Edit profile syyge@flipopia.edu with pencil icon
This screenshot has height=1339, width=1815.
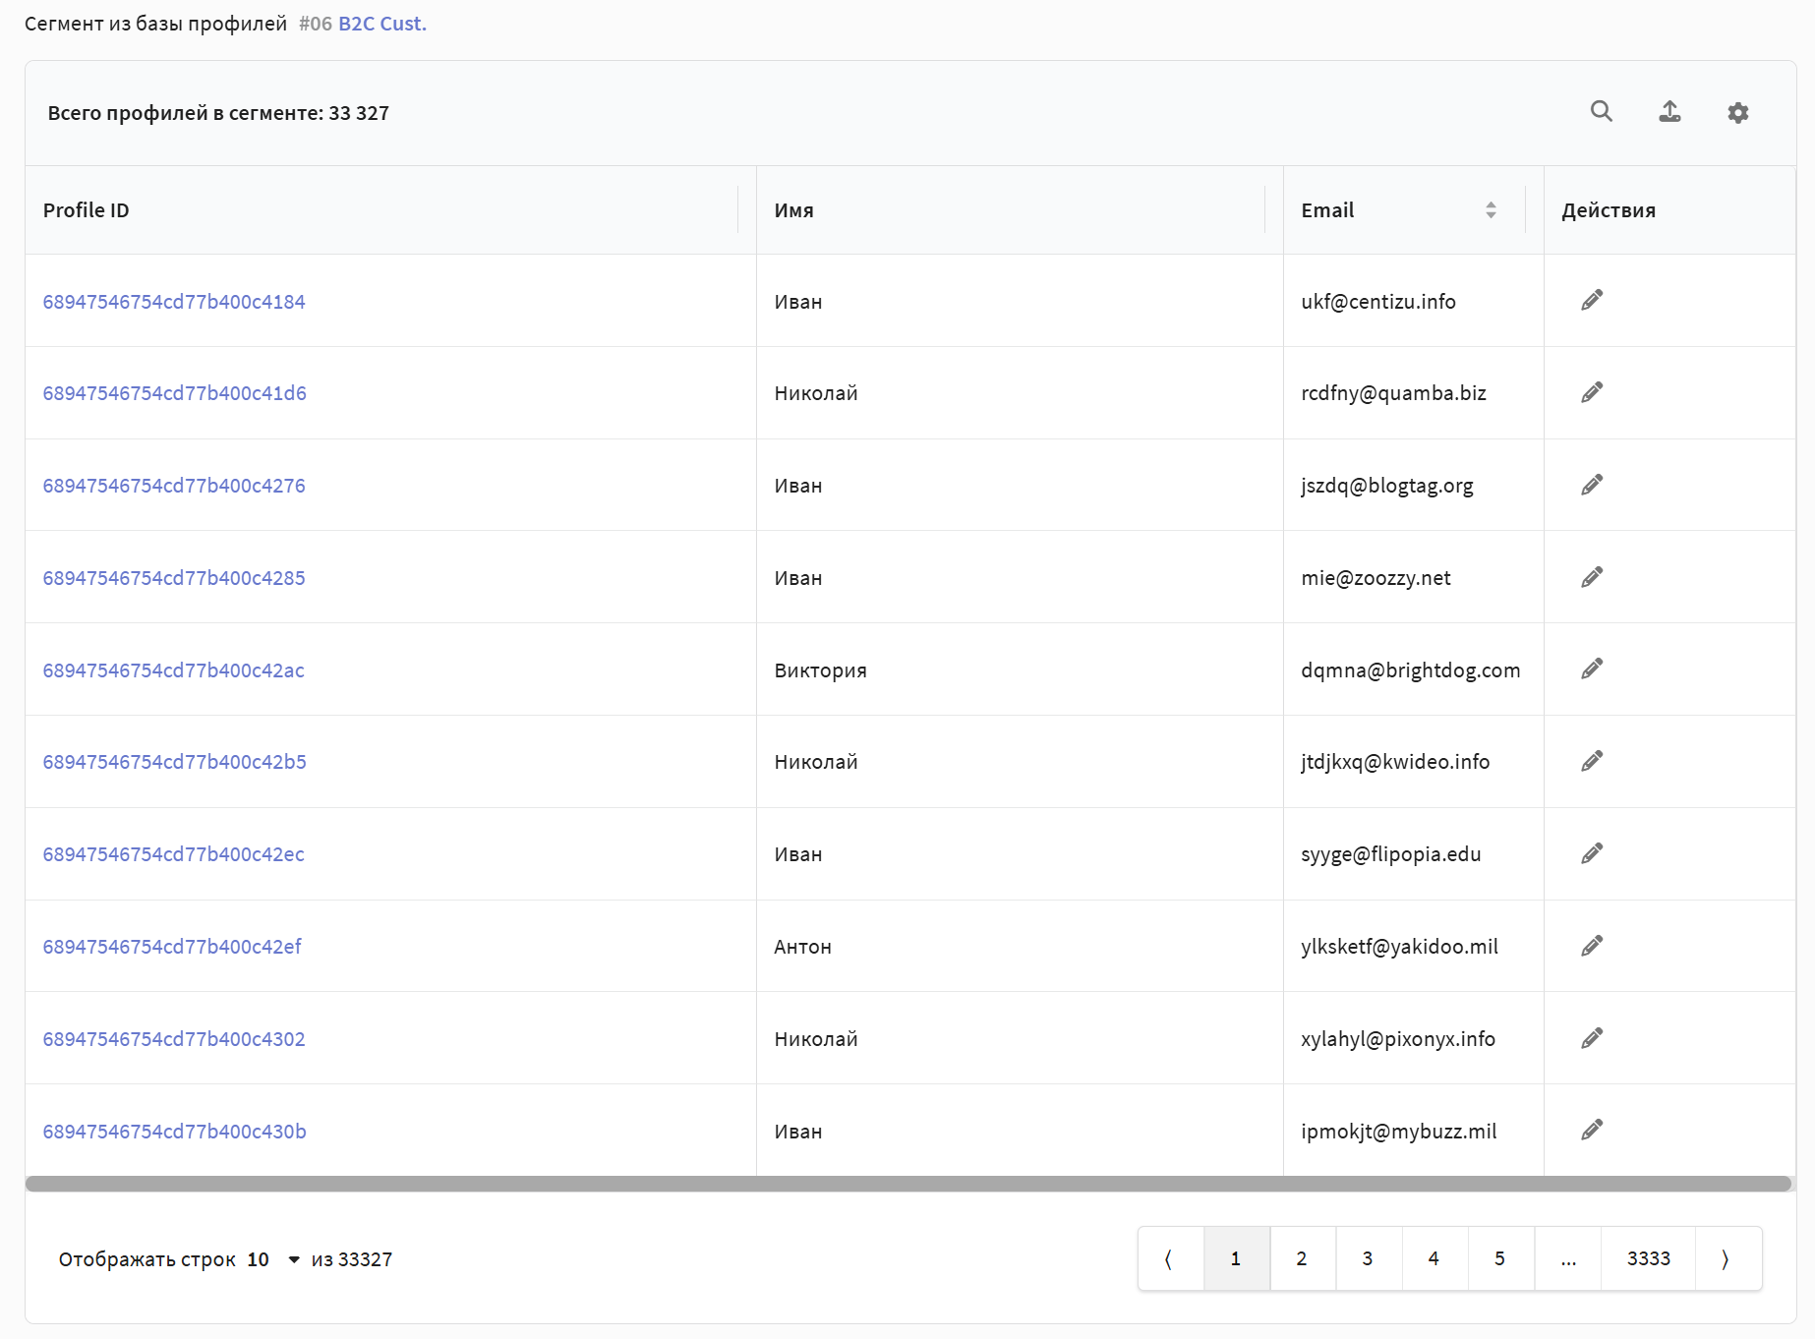point(1592,853)
